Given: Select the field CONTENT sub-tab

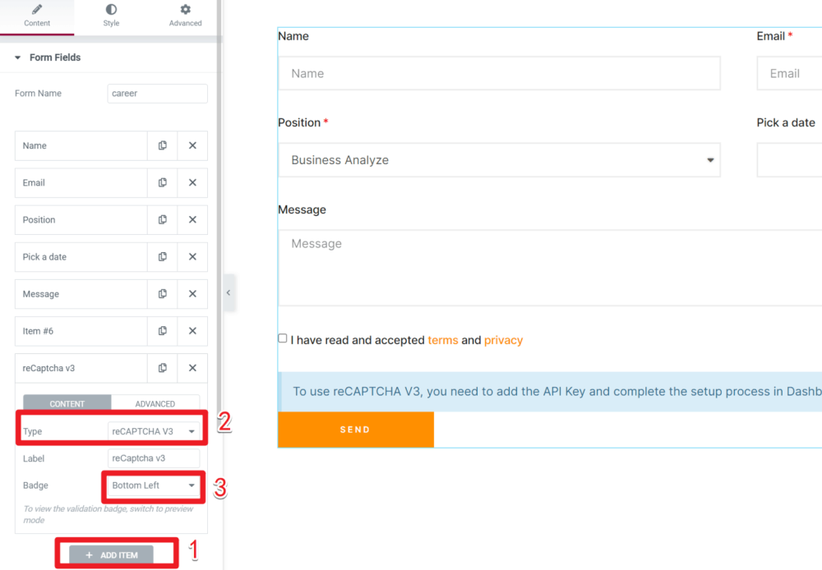Looking at the screenshot, I should (x=67, y=403).
